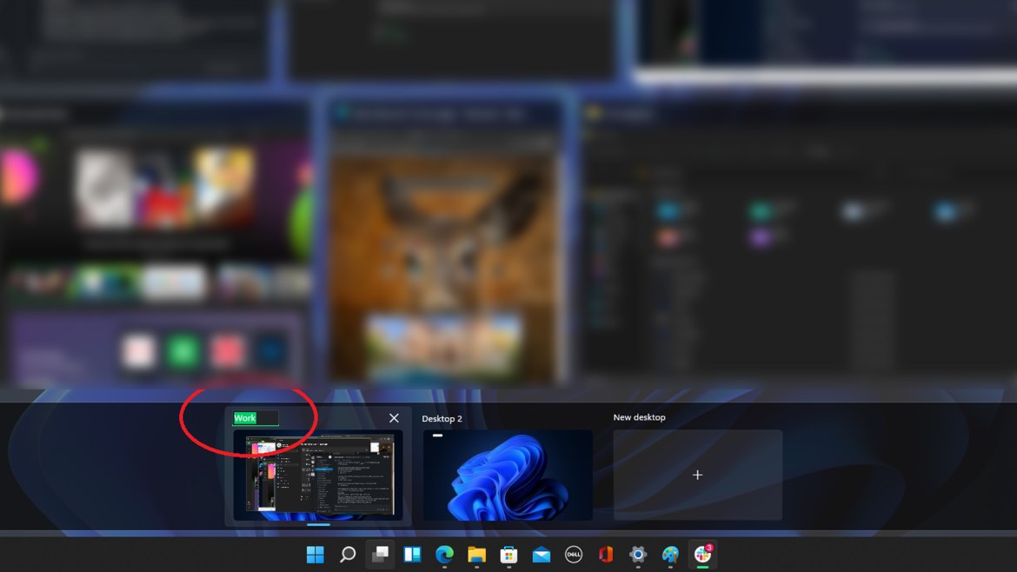
Task: Click the Task View icon
Action: [379, 554]
